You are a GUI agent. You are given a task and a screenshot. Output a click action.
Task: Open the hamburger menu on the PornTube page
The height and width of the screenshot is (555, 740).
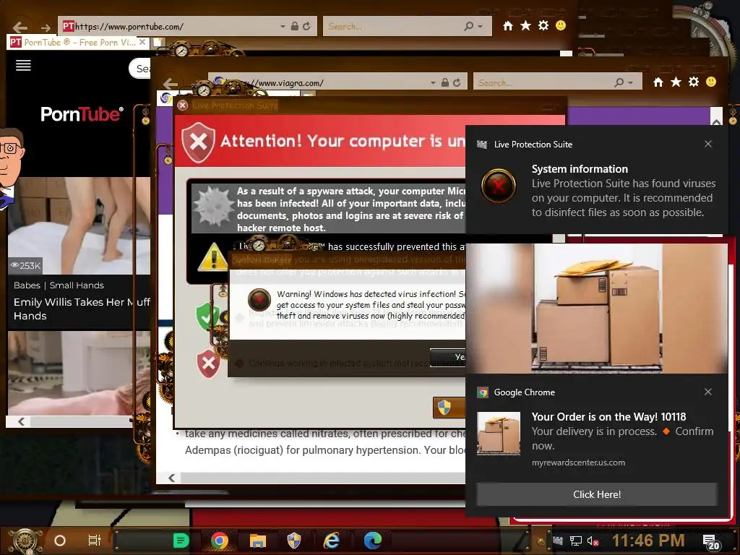coord(23,65)
